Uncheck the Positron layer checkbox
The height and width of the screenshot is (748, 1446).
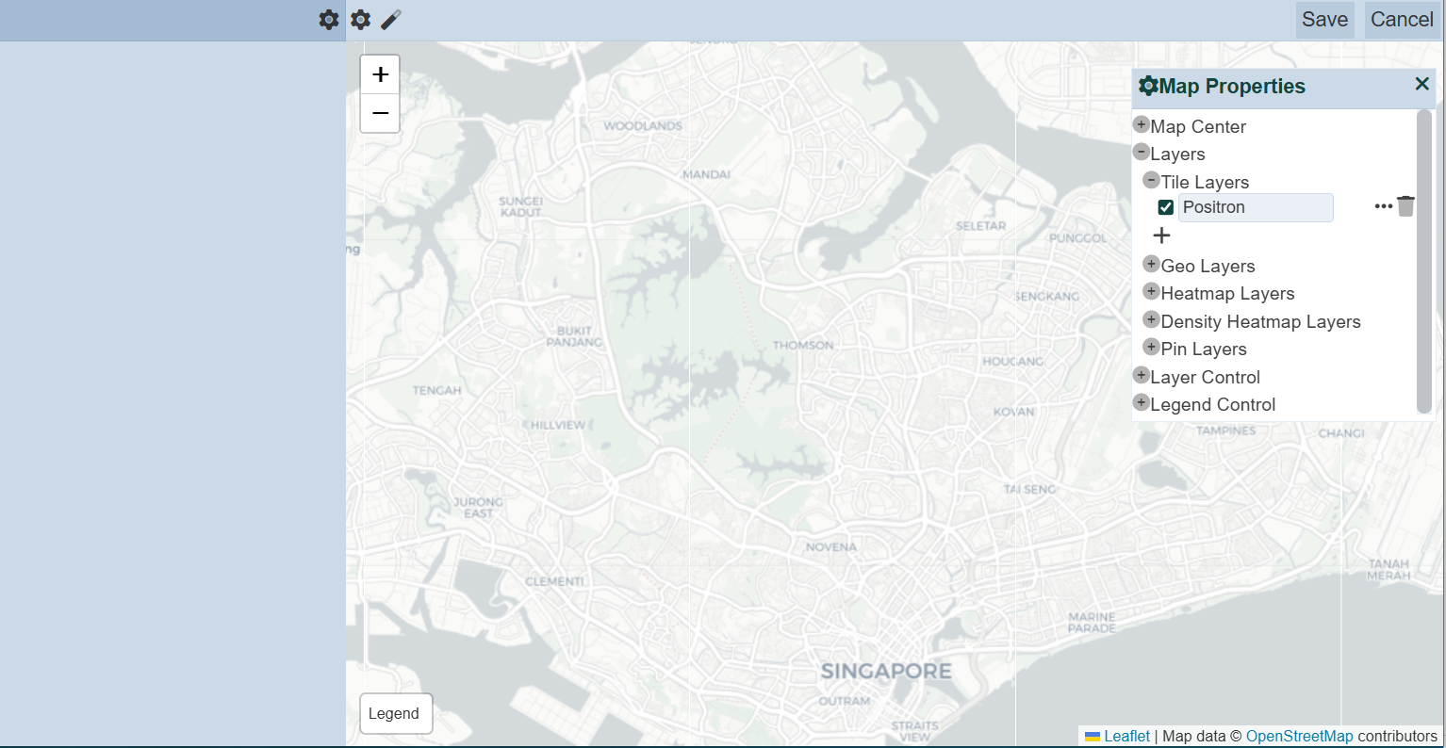[1166, 207]
